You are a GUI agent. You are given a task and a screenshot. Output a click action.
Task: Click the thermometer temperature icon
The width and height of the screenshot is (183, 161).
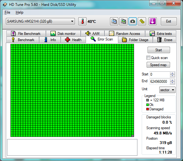(82, 21)
